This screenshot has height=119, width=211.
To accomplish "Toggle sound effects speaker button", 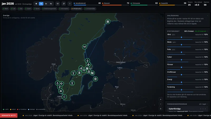I will click(57, 4).
